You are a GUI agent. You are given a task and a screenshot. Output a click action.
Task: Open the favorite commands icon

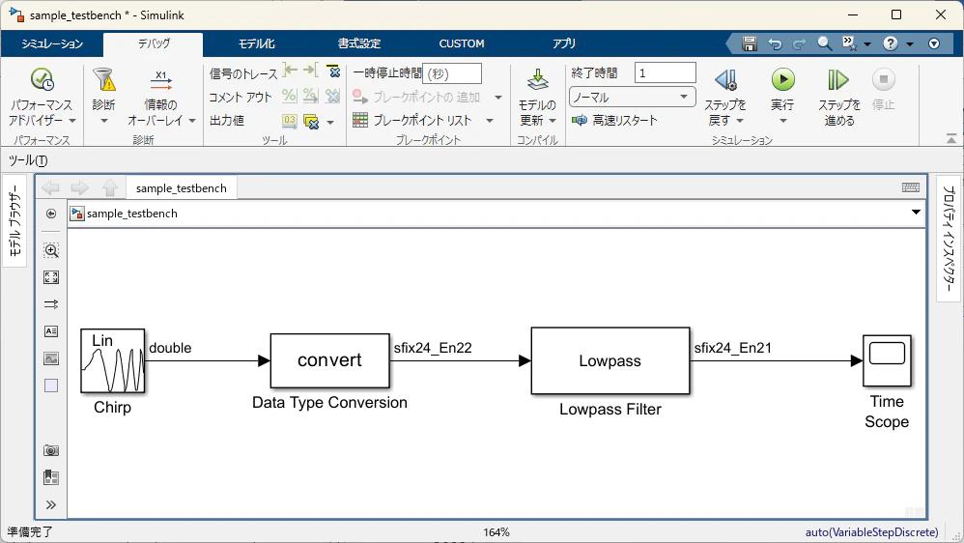(850, 43)
